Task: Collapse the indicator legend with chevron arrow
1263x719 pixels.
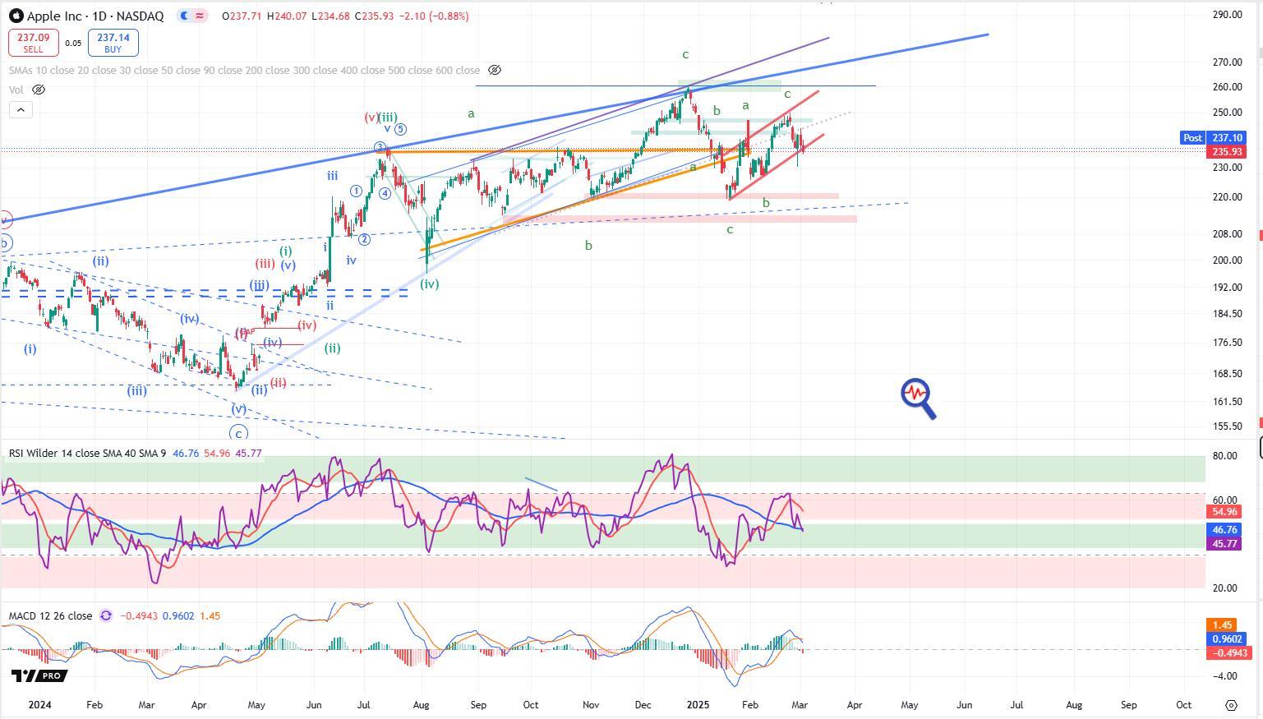Action: (x=21, y=109)
